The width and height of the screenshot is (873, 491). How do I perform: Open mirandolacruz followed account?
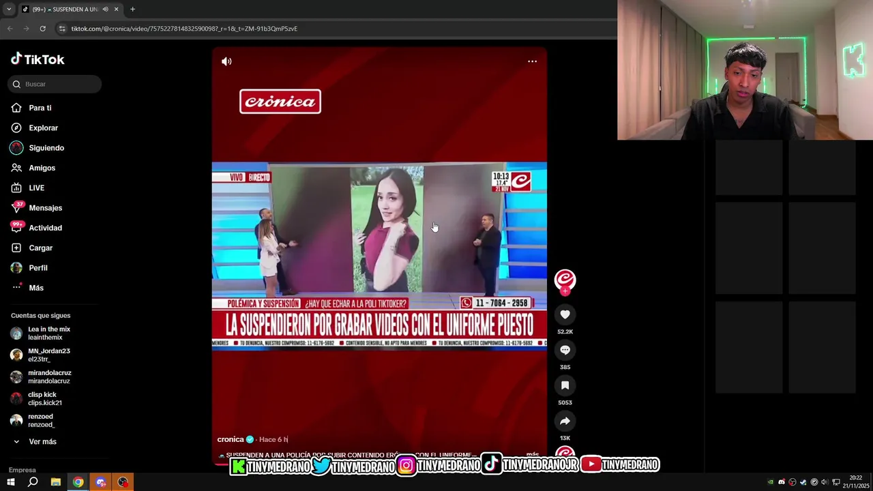(48, 377)
